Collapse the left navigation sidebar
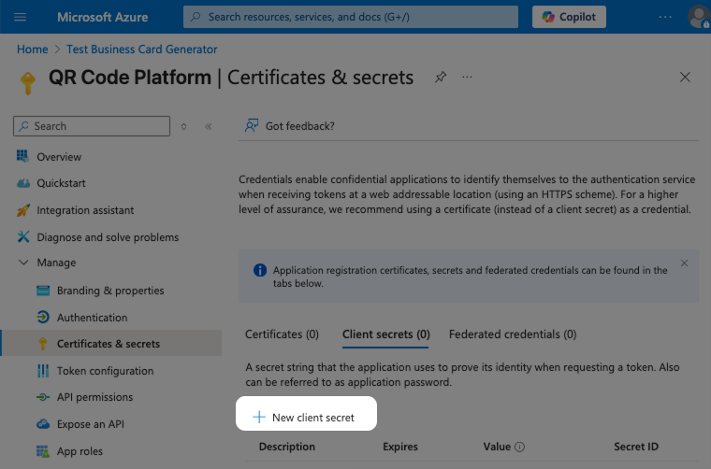Screen dimensions: 711x469 pyautogui.click(x=208, y=126)
